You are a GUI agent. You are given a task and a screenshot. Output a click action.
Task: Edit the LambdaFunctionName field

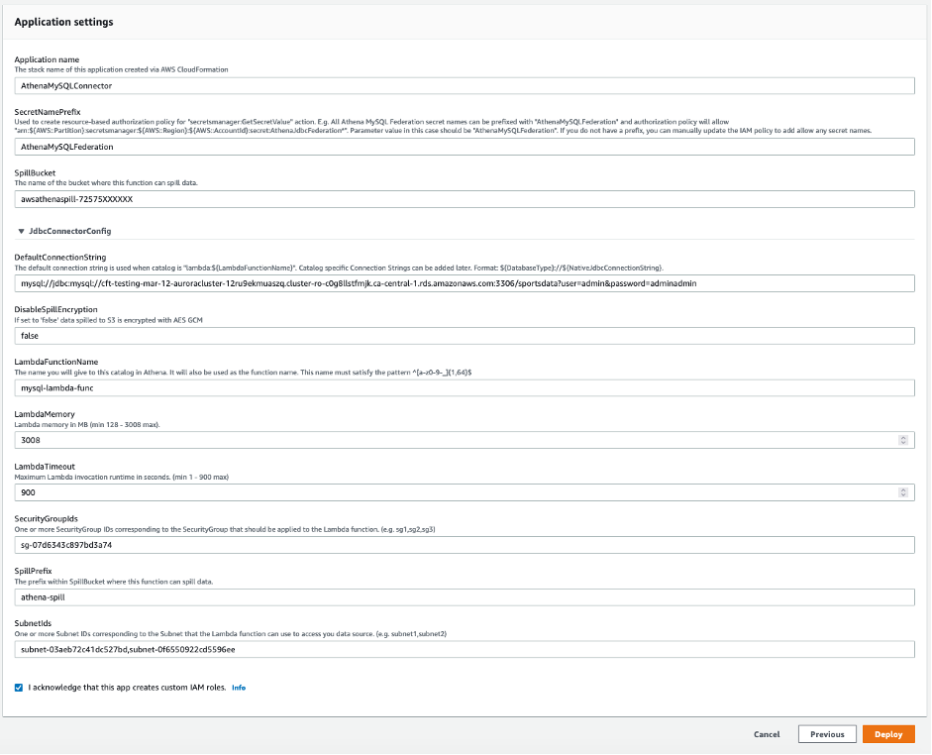[x=465, y=388]
